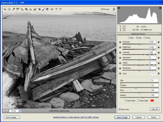Click the plus button beside Color
163x122 pixels.
(159, 73)
